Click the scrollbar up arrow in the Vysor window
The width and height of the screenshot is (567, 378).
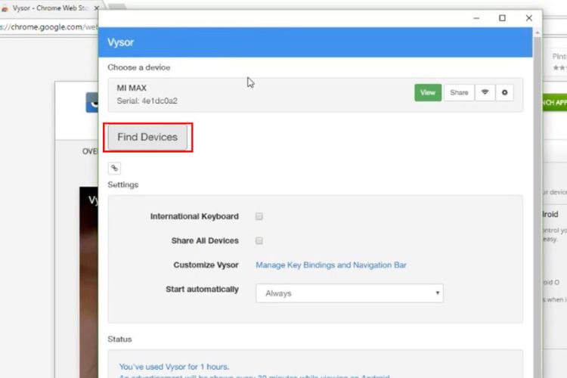coord(538,33)
